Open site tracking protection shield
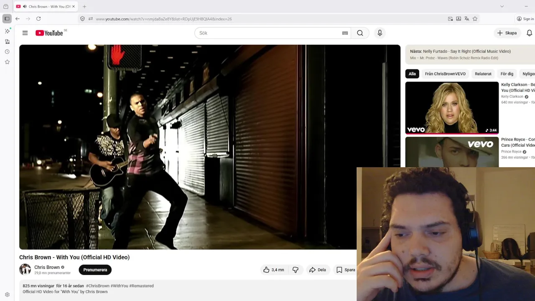The height and width of the screenshot is (301, 535). click(x=82, y=19)
